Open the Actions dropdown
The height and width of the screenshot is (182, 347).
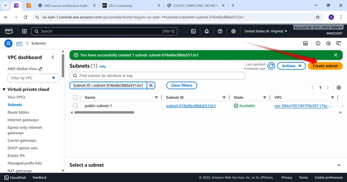pyautogui.click(x=291, y=66)
